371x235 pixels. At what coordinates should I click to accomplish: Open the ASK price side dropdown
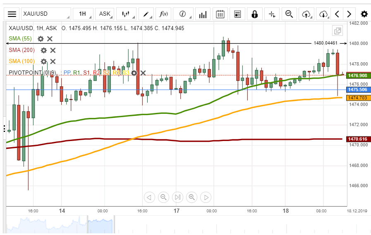coord(105,14)
